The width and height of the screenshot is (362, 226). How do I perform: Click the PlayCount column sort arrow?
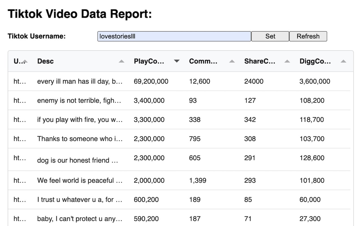click(177, 61)
